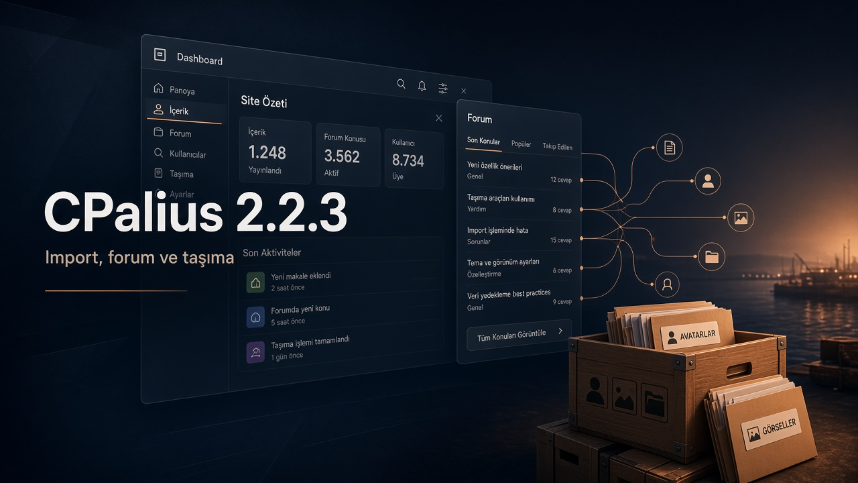Click the Panoya home icon
This screenshot has width=858, height=483.
(x=158, y=88)
